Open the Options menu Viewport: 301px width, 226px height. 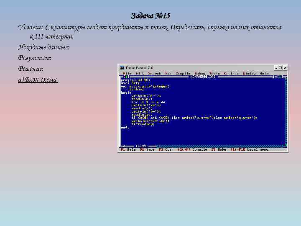coord(231,73)
